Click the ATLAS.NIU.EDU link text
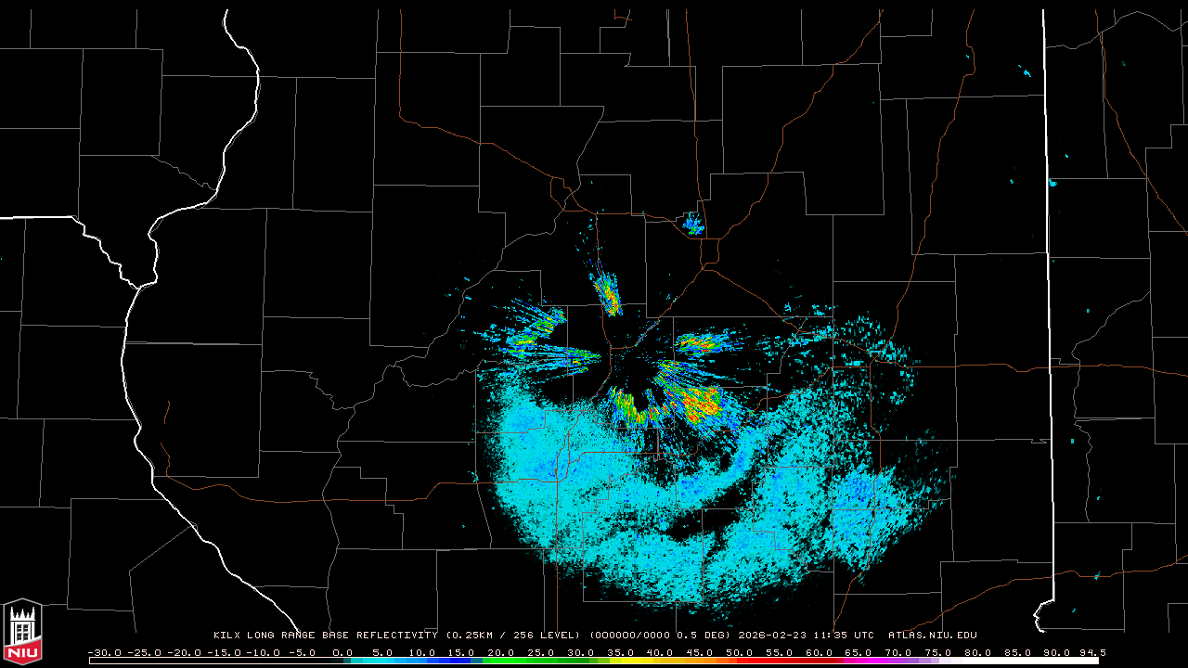Screen dimensions: 1188x668 tap(932, 636)
